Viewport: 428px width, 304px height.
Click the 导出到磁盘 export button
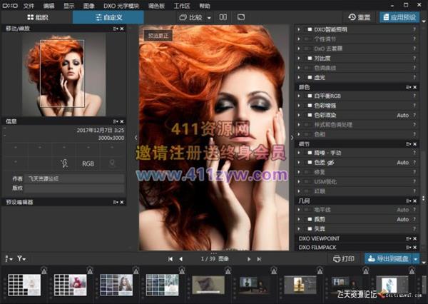click(387, 258)
